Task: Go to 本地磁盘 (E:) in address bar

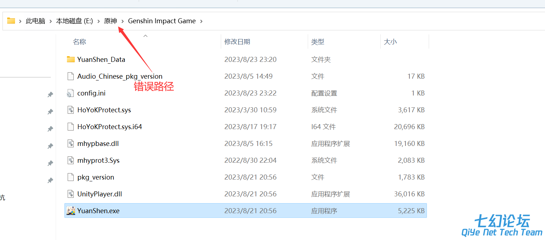Action: (74, 21)
